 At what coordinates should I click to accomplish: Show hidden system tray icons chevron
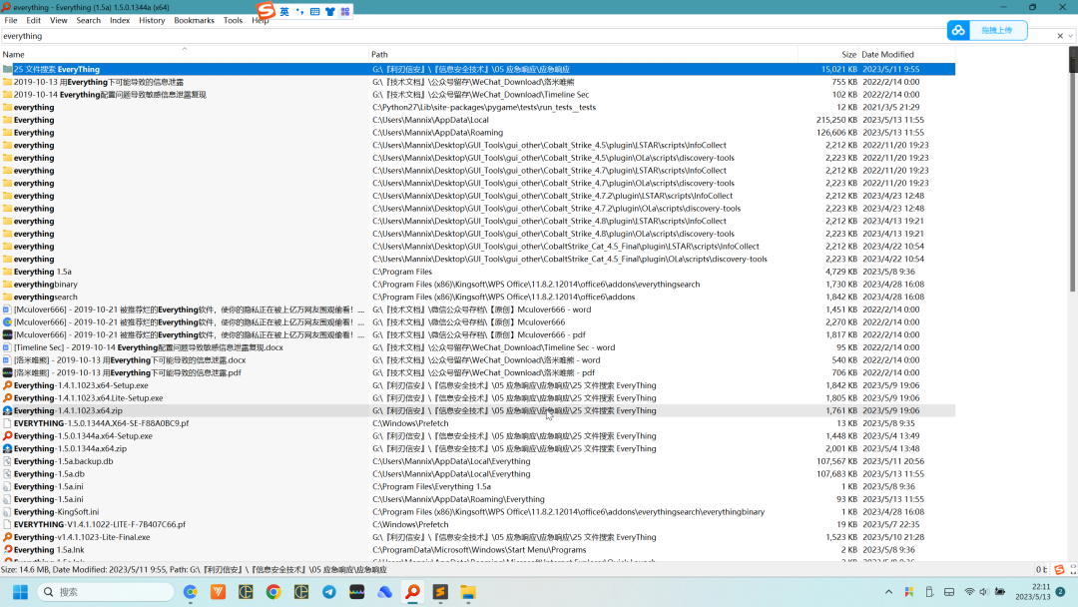click(x=889, y=592)
